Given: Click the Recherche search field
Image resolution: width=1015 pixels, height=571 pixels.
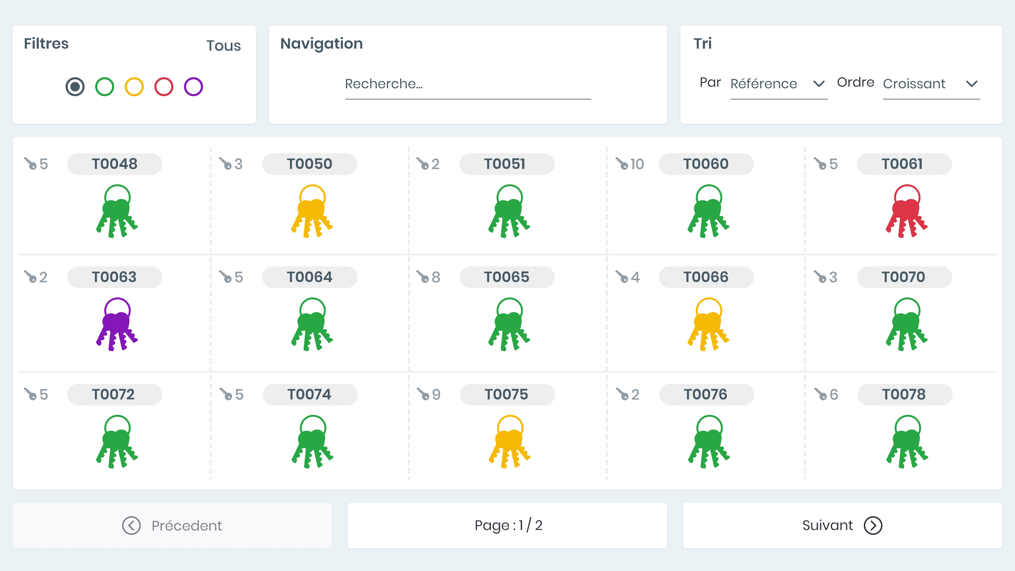Looking at the screenshot, I should (x=468, y=84).
